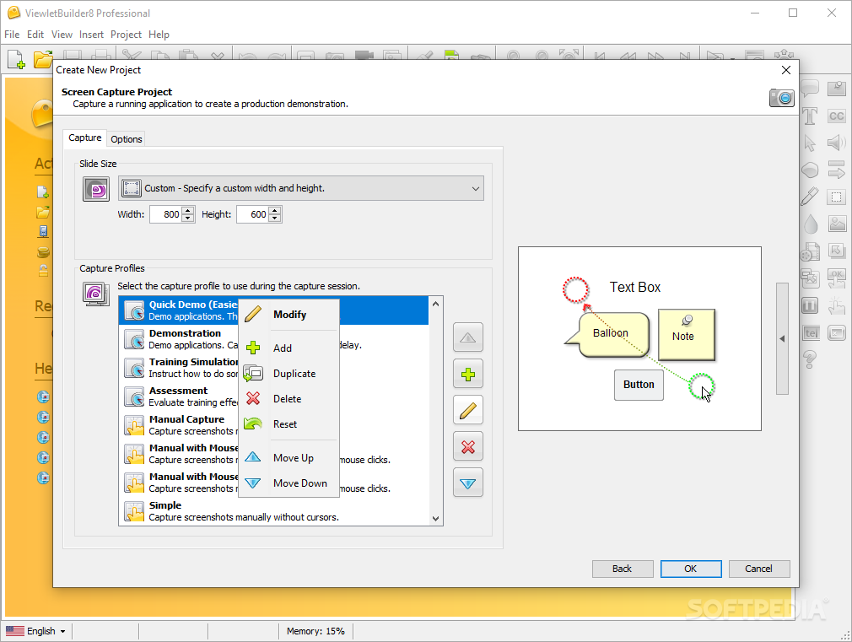Click the CC closed caption icon in sidebar
This screenshot has width=852, height=642.
837,116
